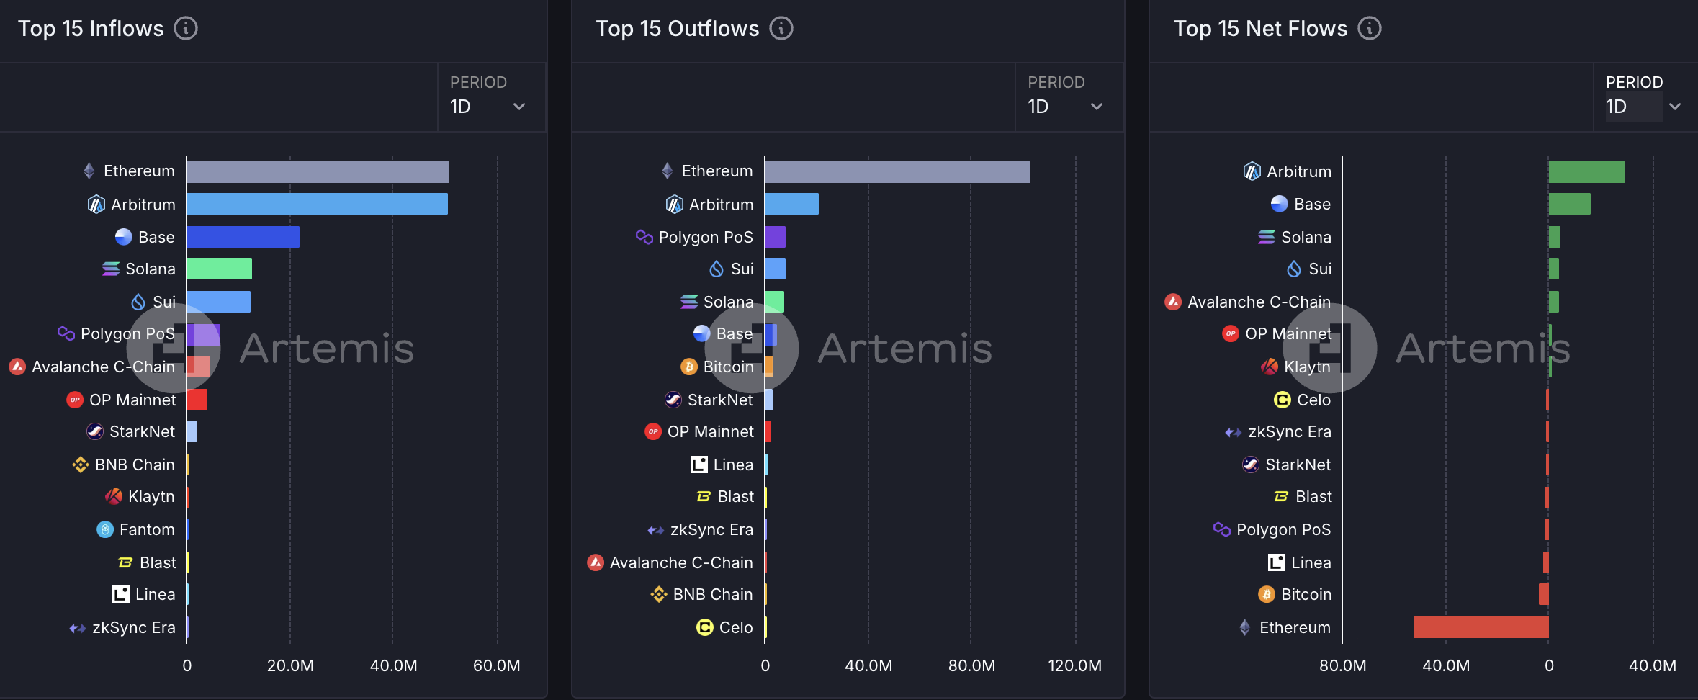Select the Ethereum outflow bar
1698x700 pixels.
(x=898, y=172)
